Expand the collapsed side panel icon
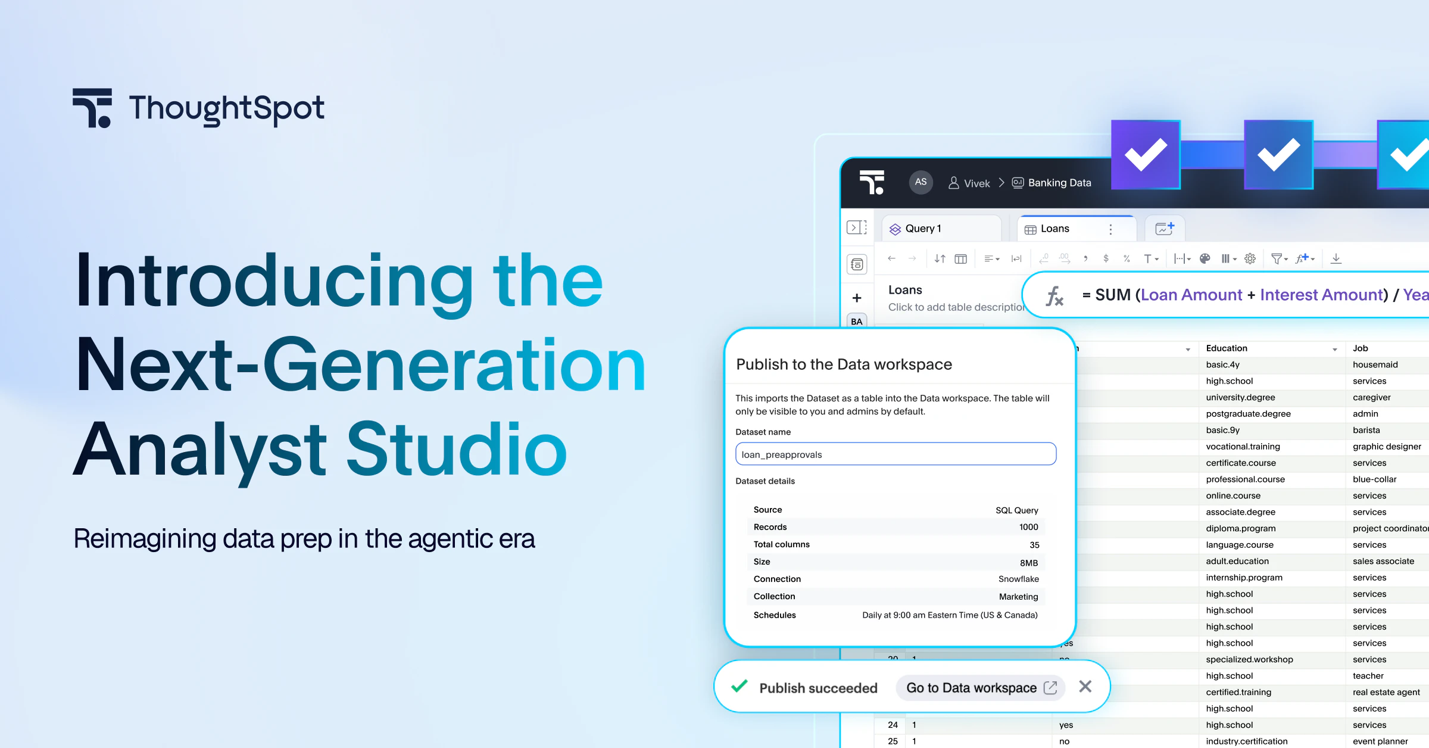 [x=856, y=227]
